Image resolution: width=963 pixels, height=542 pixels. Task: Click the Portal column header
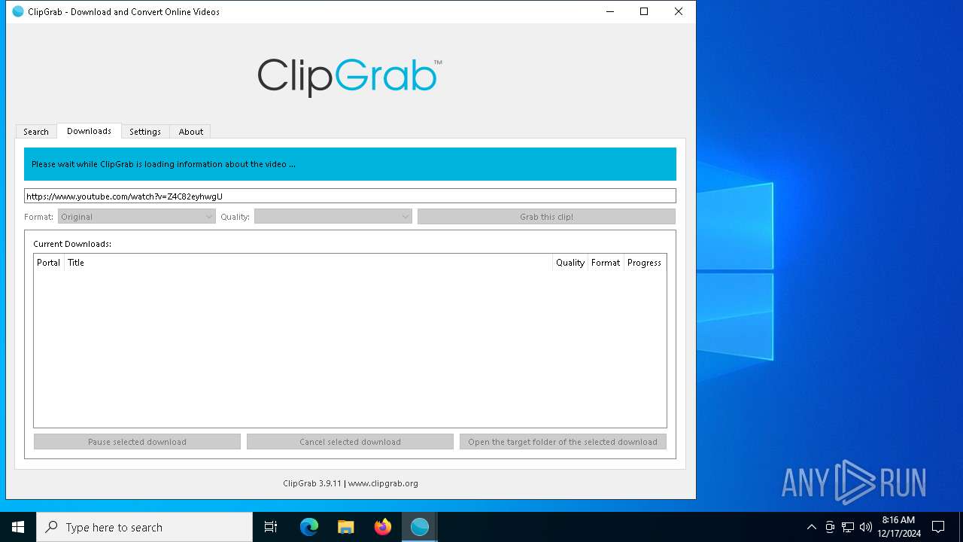[48, 263]
